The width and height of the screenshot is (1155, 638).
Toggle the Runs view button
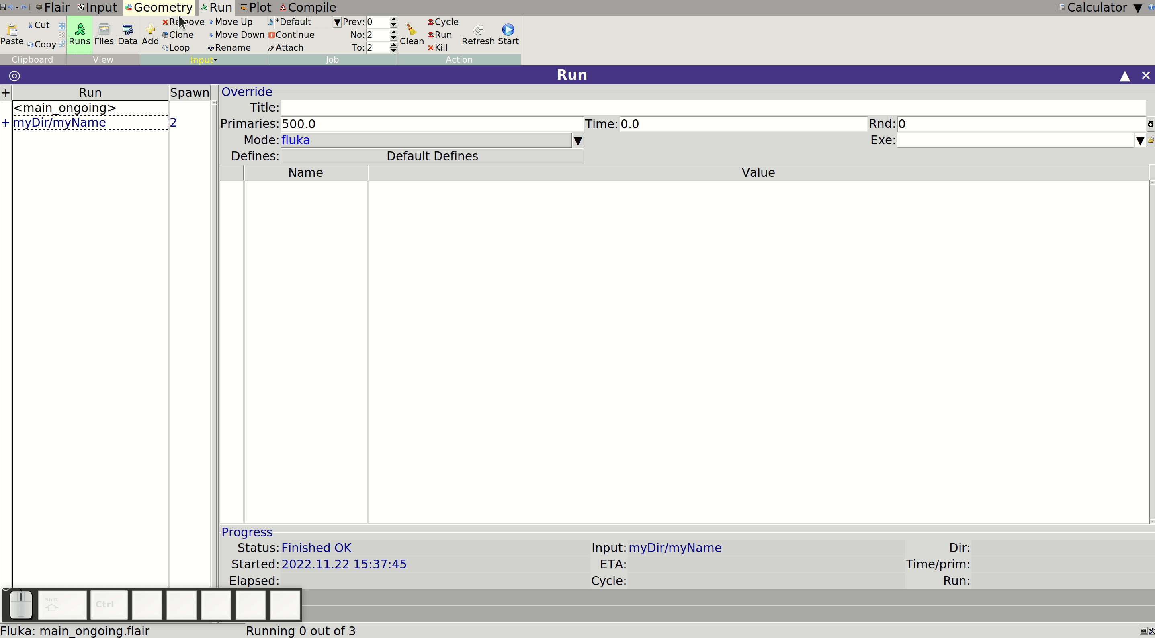point(79,35)
